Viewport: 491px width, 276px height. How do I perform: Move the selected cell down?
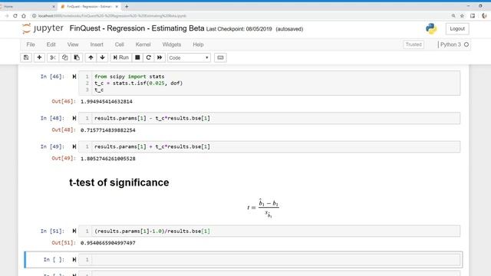coord(102,58)
